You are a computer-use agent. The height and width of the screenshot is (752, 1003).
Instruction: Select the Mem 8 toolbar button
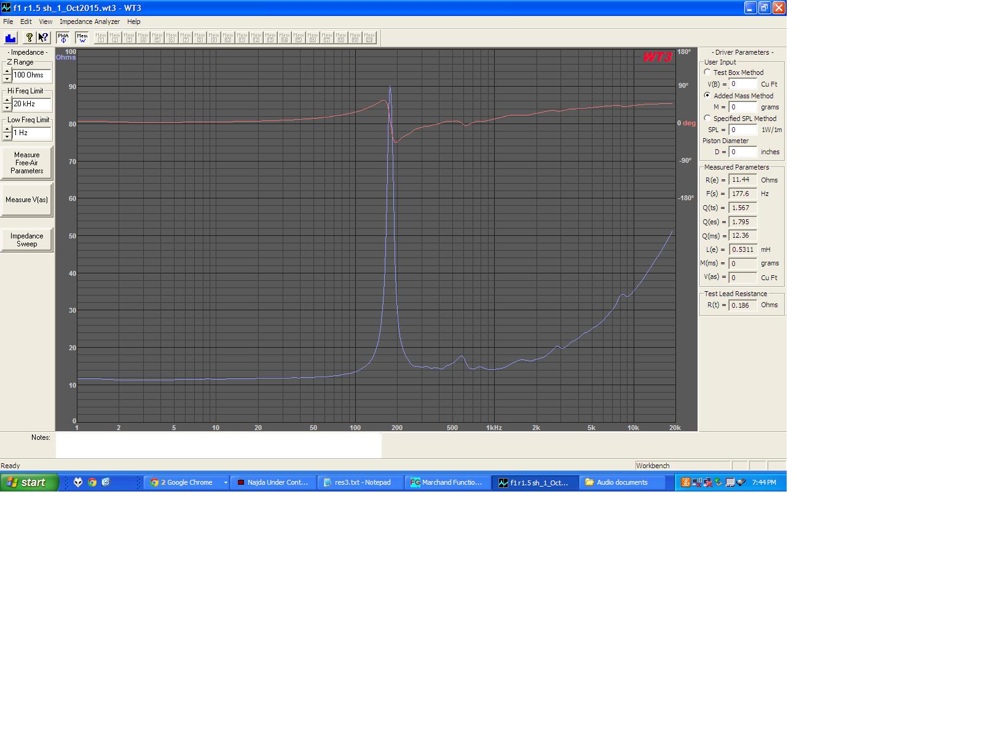[x=200, y=37]
